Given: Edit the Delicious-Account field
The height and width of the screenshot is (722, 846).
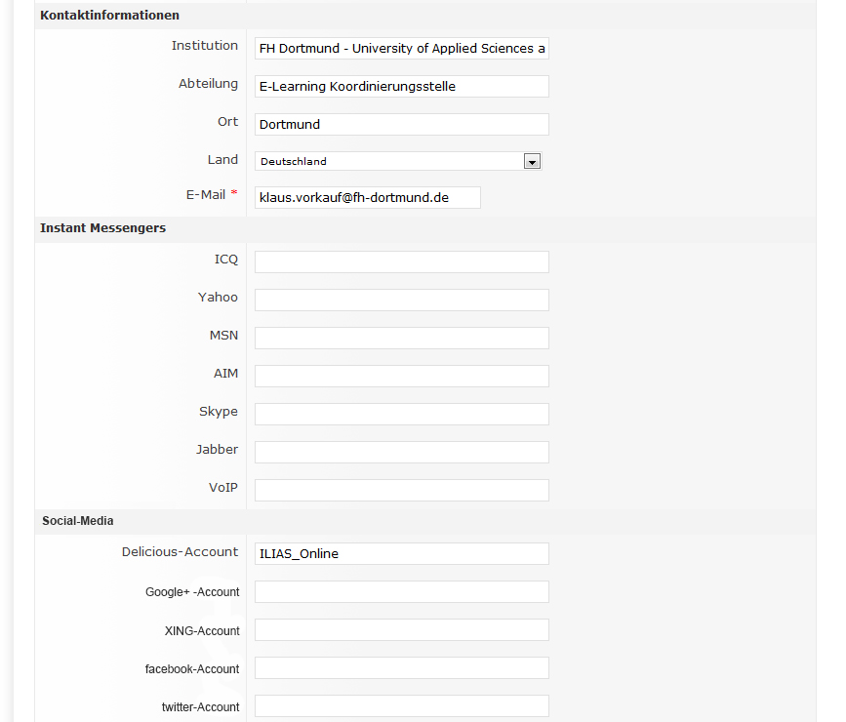Looking at the screenshot, I should pos(401,554).
